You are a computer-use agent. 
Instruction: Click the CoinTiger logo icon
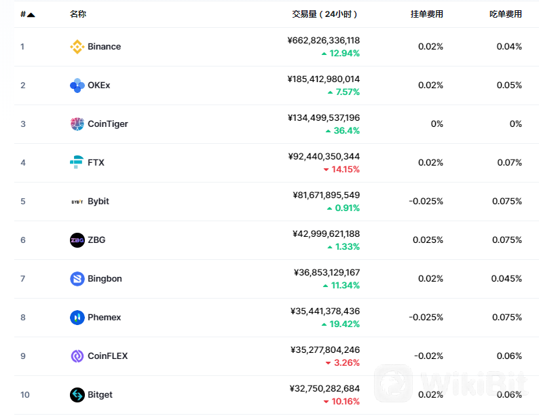[77, 124]
